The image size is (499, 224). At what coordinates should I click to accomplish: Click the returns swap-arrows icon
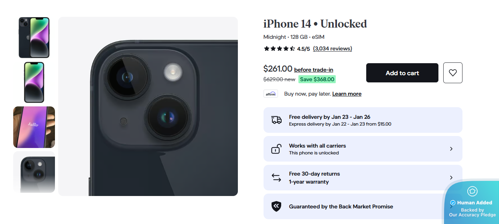click(x=276, y=178)
